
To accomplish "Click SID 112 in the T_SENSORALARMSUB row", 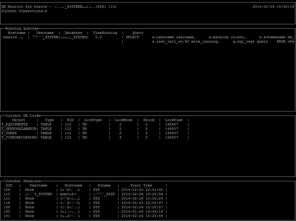I will [68, 129].
